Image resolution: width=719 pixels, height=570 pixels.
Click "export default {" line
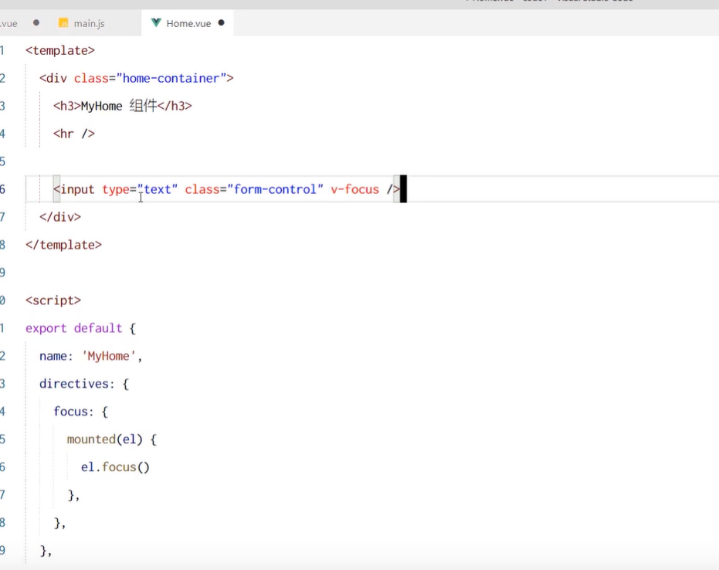click(80, 328)
